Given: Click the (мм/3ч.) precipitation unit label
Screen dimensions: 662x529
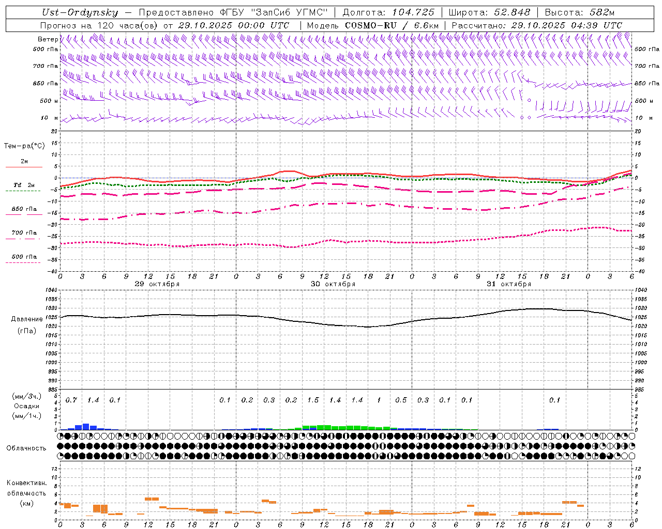Looking at the screenshot, I should 26,396.
